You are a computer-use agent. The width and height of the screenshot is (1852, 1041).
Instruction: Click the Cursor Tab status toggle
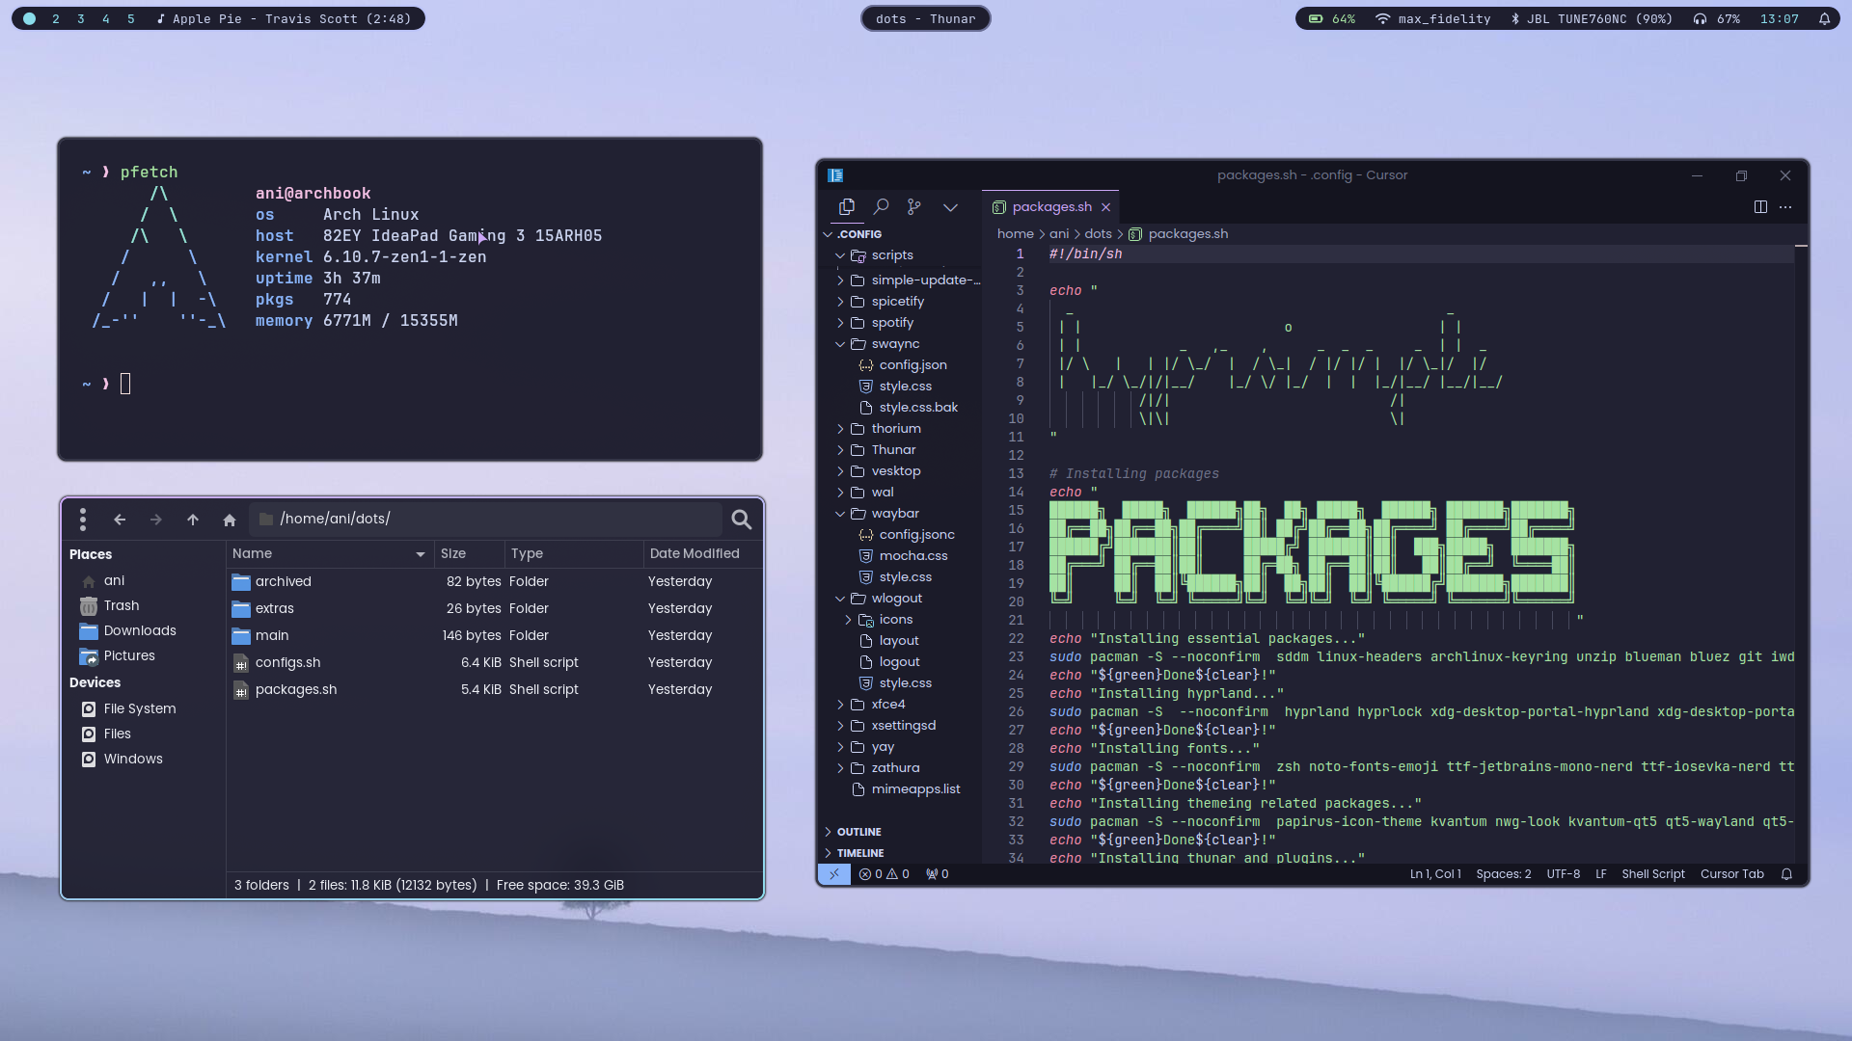(1731, 874)
